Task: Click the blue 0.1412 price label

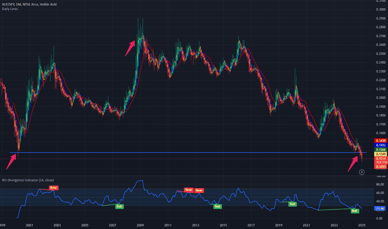Action: coord(381,145)
